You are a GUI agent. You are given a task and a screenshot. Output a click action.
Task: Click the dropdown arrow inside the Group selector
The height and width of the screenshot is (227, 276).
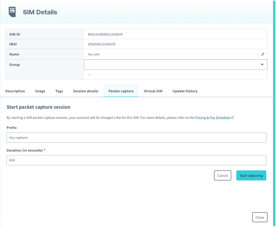pyautogui.click(x=262, y=65)
